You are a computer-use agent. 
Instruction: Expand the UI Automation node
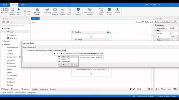pyautogui.click(x=5, y=76)
